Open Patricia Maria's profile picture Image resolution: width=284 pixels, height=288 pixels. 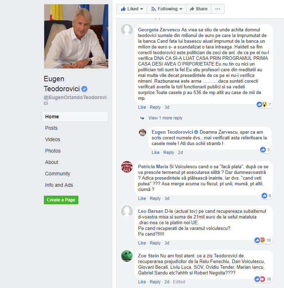tap(127, 167)
